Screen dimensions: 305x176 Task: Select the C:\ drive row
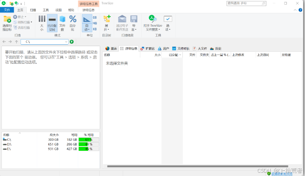click(x=51, y=139)
